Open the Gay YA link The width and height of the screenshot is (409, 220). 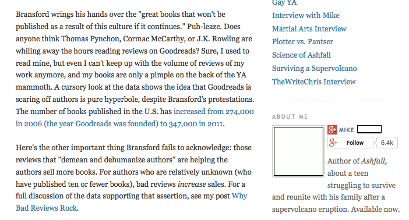(x=284, y=2)
